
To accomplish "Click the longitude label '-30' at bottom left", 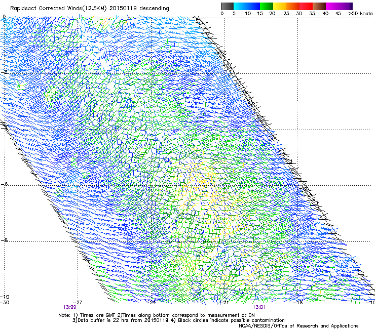I will pos(5,303).
